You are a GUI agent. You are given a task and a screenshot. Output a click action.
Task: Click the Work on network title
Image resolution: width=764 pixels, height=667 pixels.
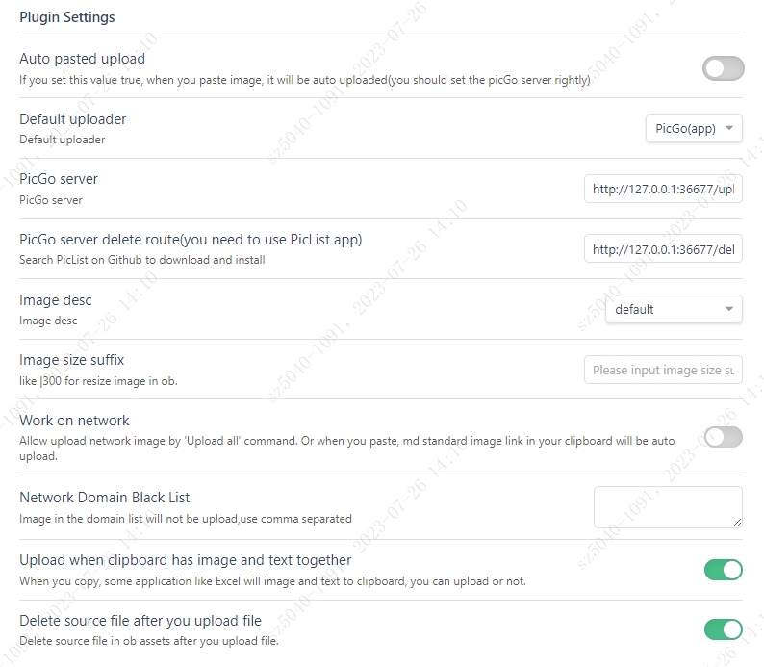point(74,420)
